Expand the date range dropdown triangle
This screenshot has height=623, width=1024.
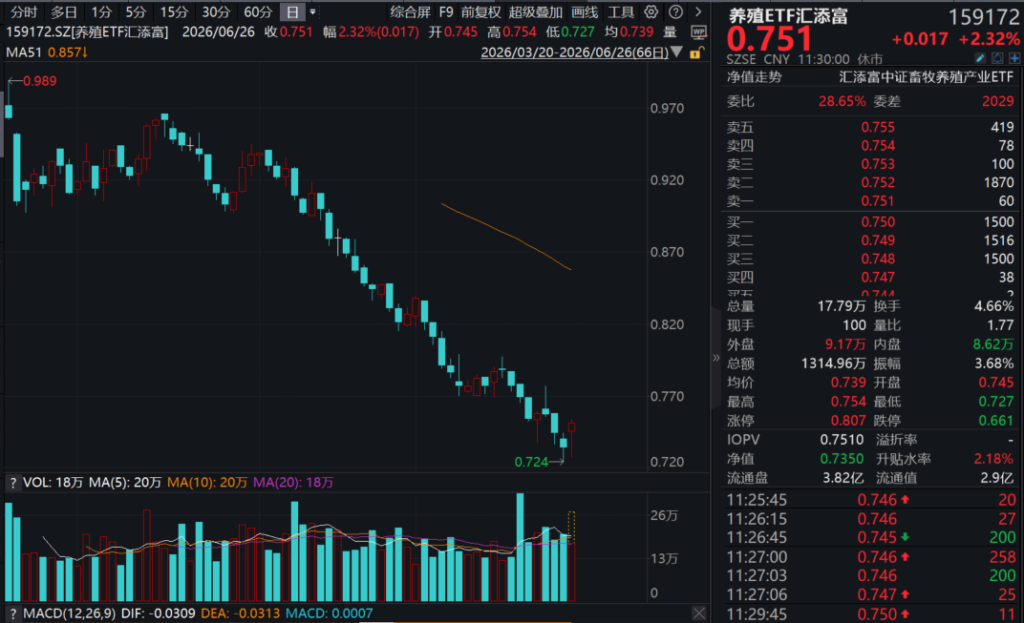coord(677,52)
